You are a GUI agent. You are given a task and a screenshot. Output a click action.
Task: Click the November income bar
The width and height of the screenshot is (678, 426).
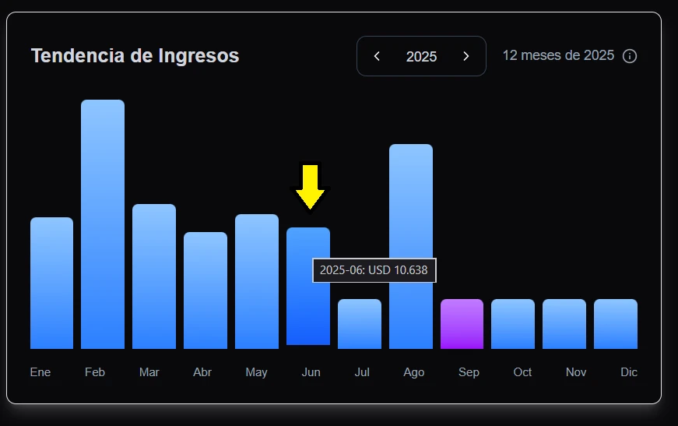pos(564,324)
